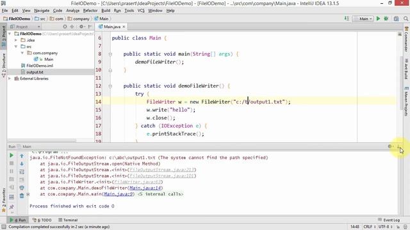The width and height of the screenshot is (410, 230).
Task: Switch to the Run tool window tab
Action: [x=18, y=220]
